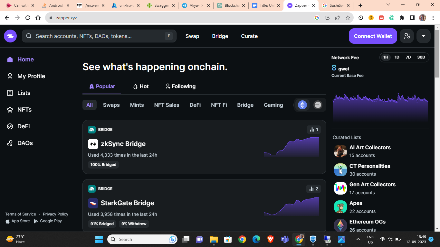Viewport: 440px width, 247px height.
Task: Open DAOs section in sidebar
Action: pyautogui.click(x=20, y=143)
